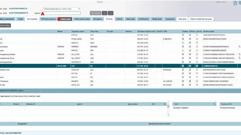241x135 pixels.
Task: Switch to the Navigation tab
Action: (98, 19)
